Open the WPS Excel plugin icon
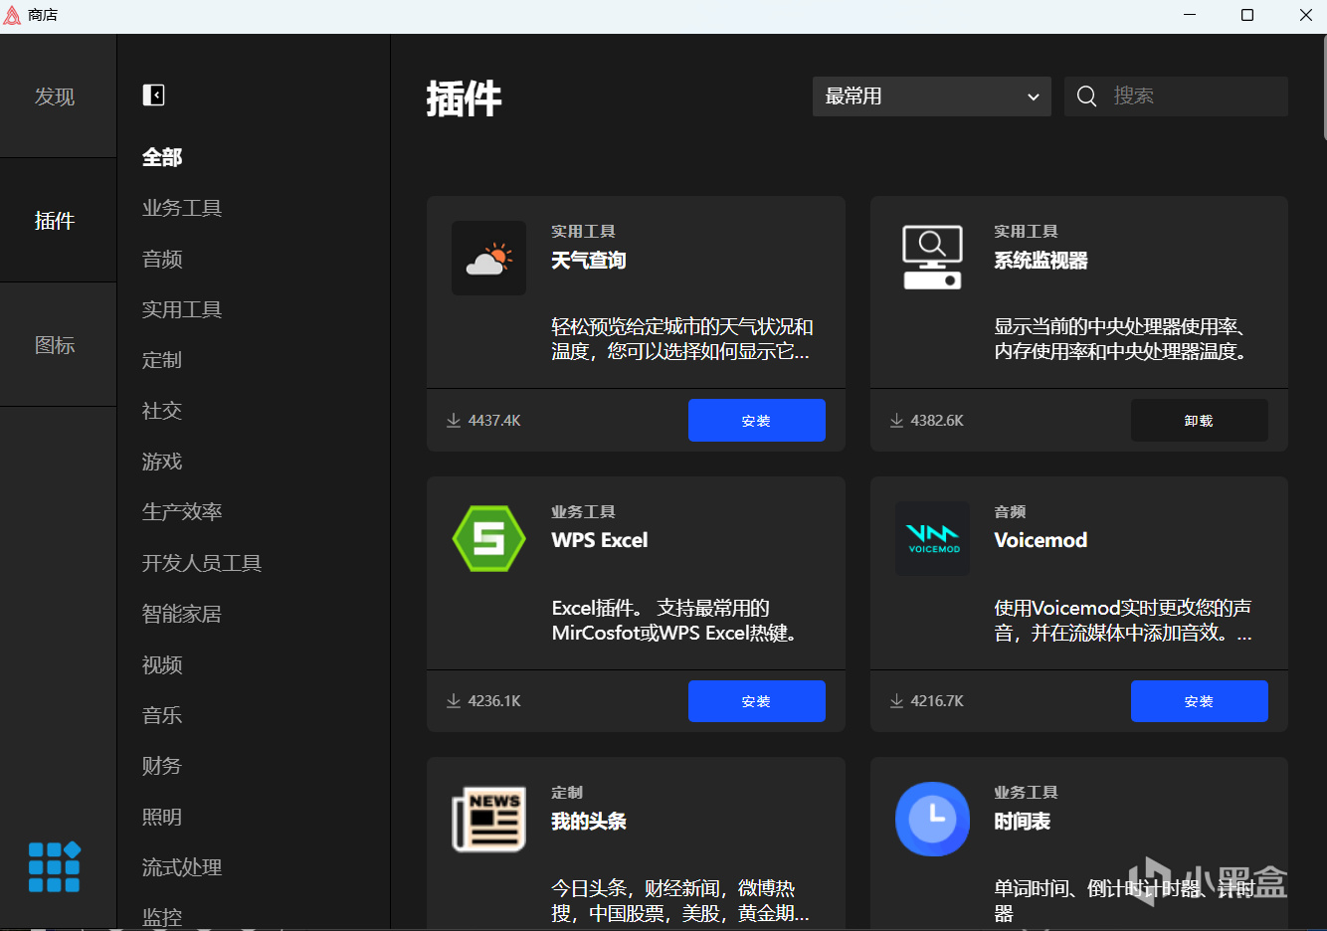The width and height of the screenshot is (1327, 931). (x=488, y=538)
